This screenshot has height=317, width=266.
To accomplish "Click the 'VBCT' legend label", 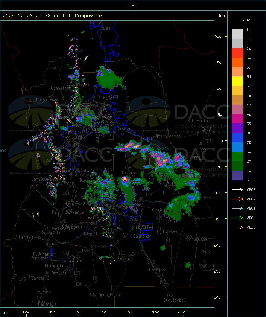I will tap(251, 209).
